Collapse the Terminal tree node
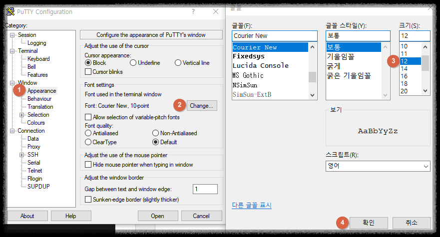Viewport: 440px width, 237px height. coord(12,51)
